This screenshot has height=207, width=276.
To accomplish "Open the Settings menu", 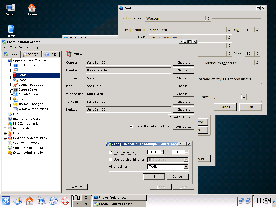I will click(25, 47).
